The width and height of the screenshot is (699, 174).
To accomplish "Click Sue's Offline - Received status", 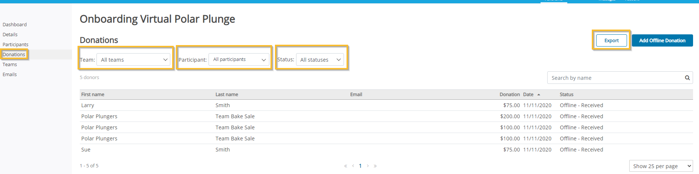I will pos(581,150).
